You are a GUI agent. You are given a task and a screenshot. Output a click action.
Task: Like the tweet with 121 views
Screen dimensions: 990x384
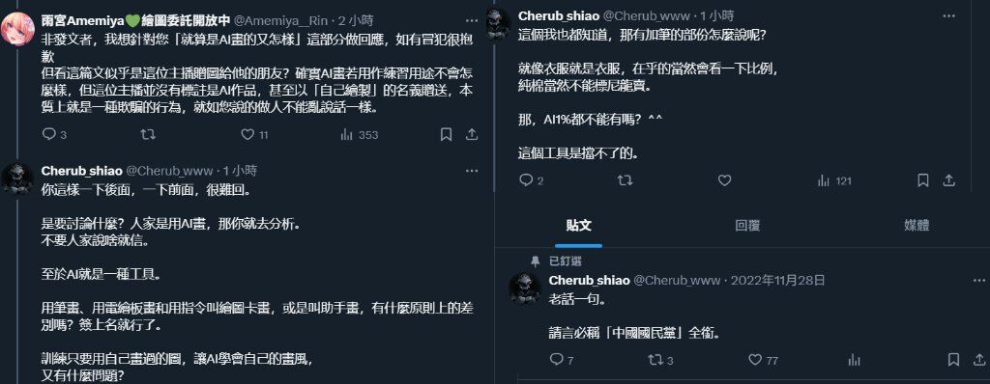[x=725, y=181]
